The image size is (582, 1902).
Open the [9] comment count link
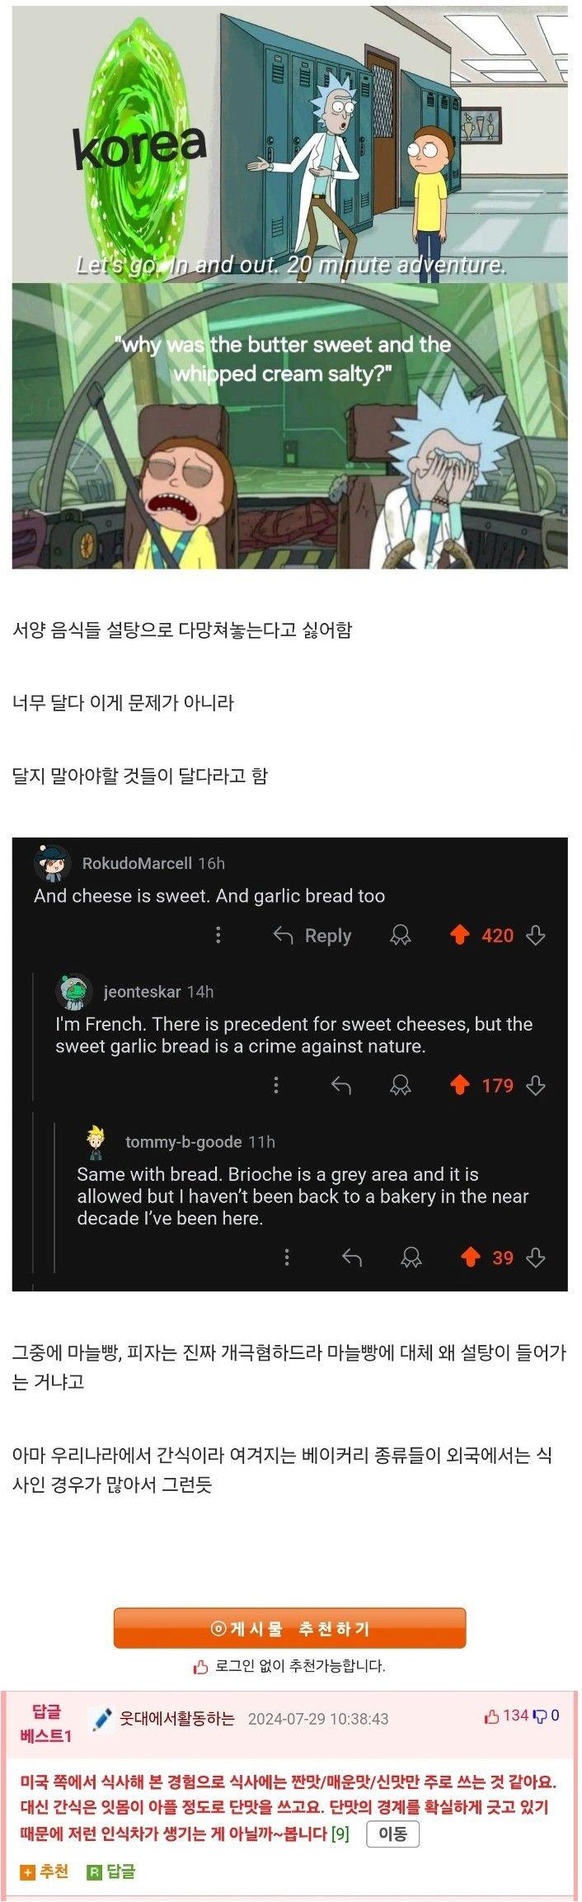(x=340, y=1832)
